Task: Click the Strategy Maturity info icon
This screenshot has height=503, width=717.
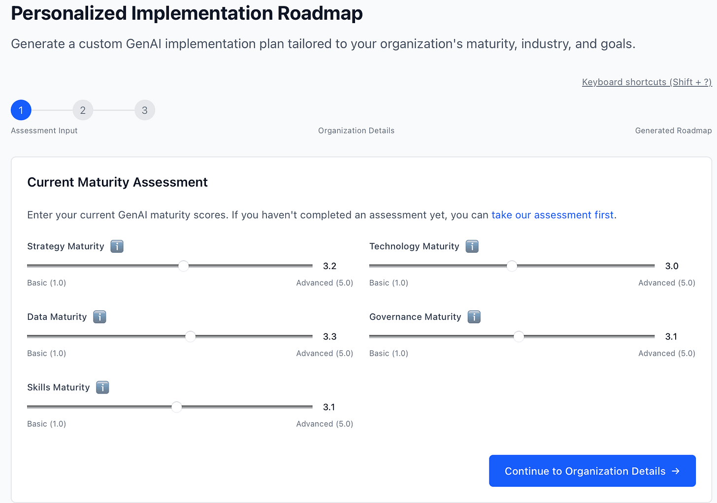Action: click(x=117, y=246)
